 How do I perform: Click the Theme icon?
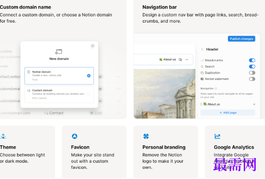(x=3, y=136)
